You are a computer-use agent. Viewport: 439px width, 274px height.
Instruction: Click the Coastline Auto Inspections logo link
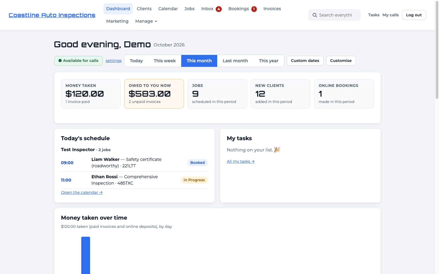pos(52,15)
